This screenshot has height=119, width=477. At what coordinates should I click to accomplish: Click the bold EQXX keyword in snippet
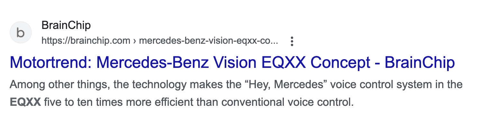25,103
